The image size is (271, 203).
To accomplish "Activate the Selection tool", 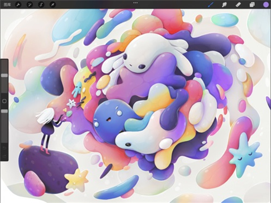I will click(x=41, y=4).
